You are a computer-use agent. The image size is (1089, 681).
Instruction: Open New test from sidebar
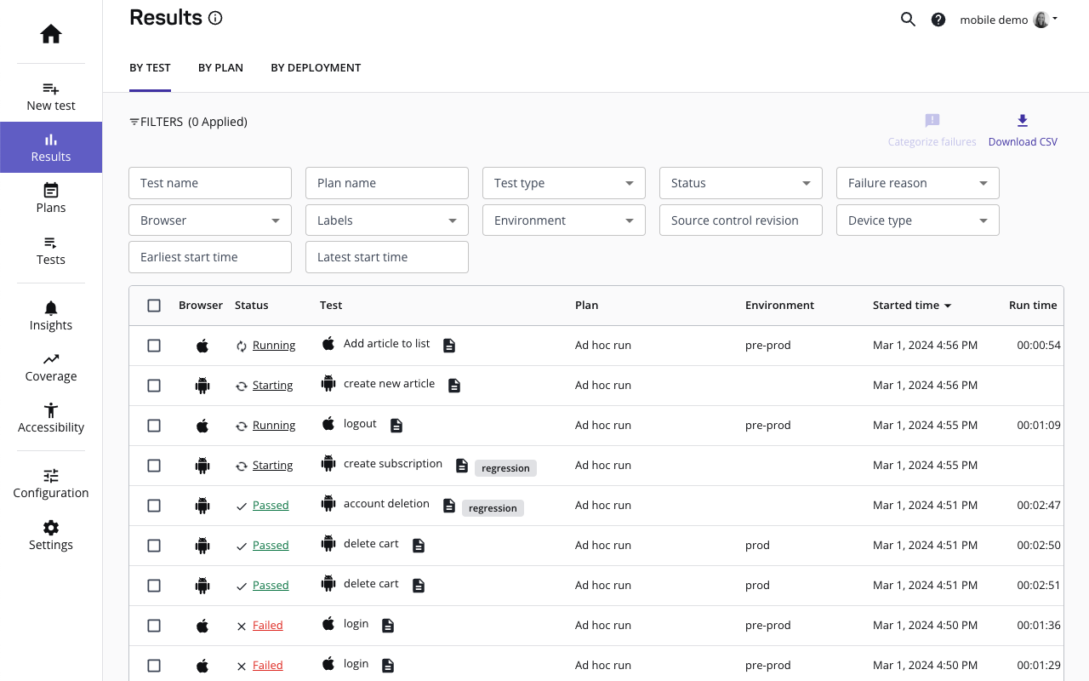click(51, 96)
